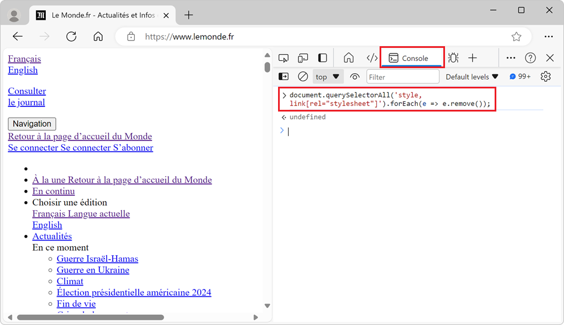
Task: Open Console settings gear
Action: click(x=545, y=77)
